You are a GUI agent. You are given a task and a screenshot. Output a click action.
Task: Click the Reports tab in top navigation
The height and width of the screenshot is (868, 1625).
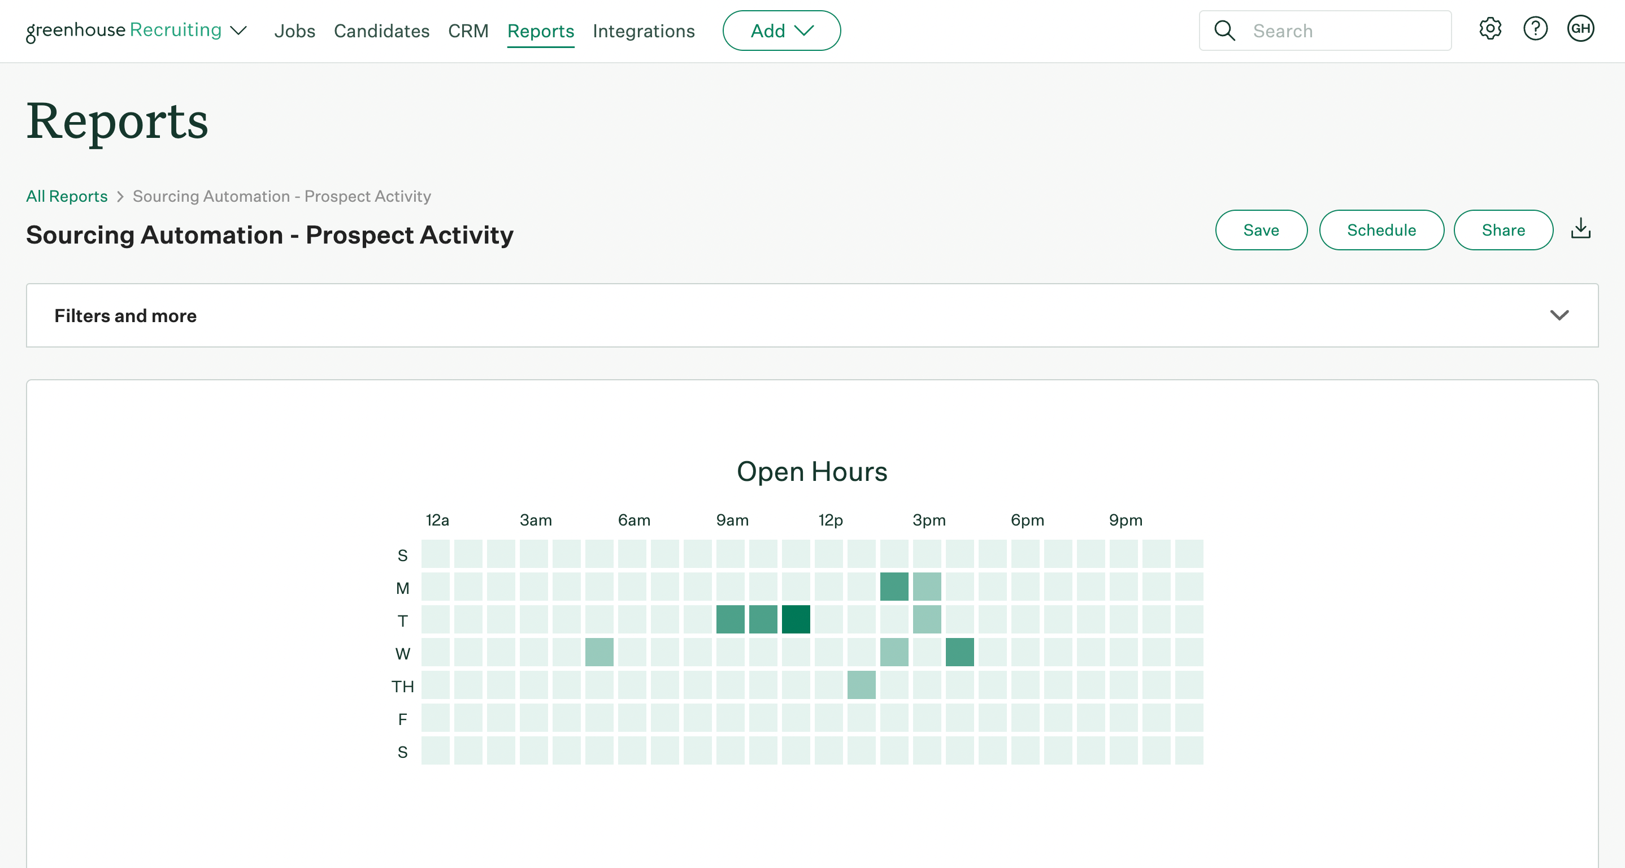click(541, 30)
